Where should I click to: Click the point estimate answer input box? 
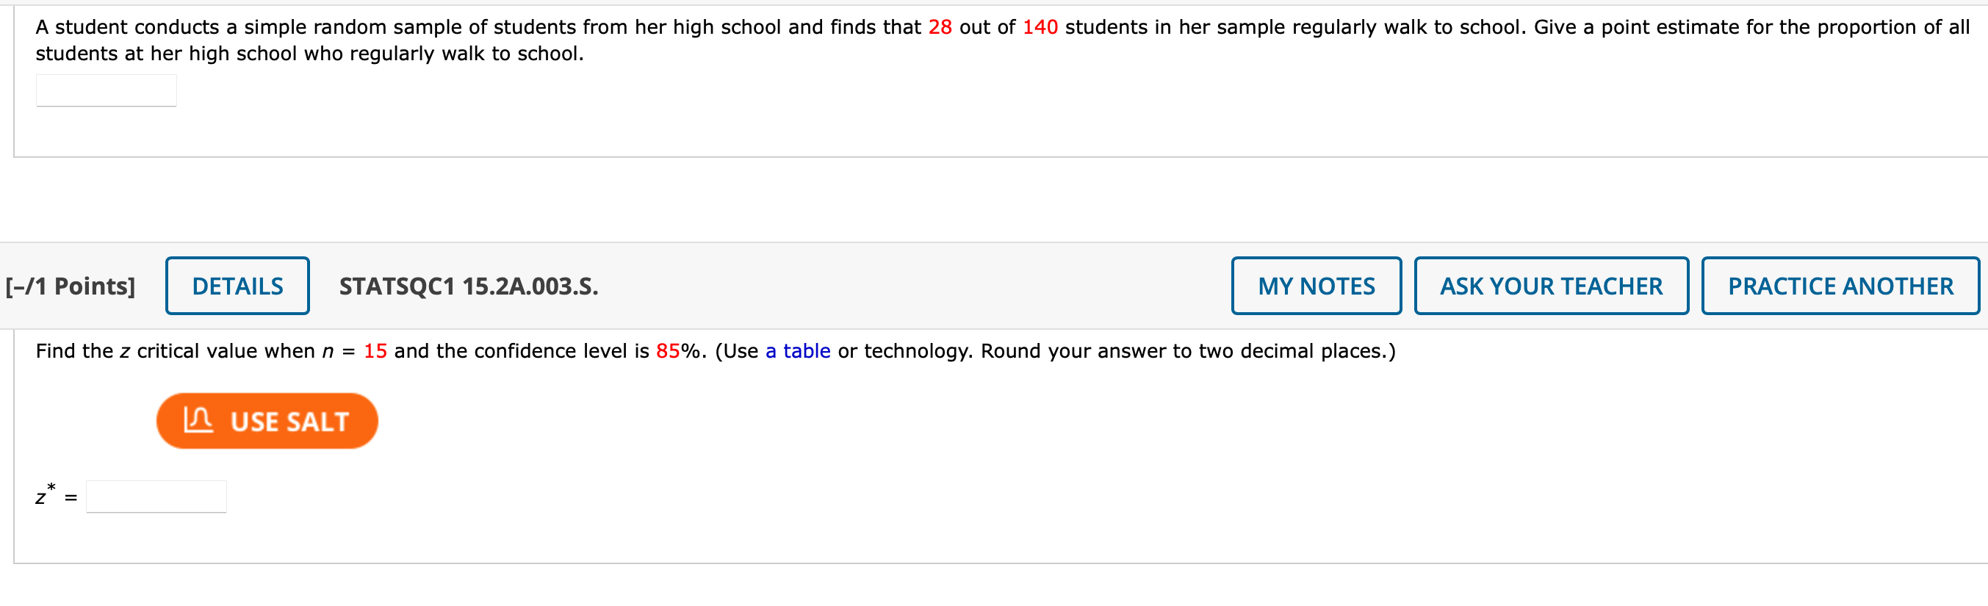click(106, 90)
